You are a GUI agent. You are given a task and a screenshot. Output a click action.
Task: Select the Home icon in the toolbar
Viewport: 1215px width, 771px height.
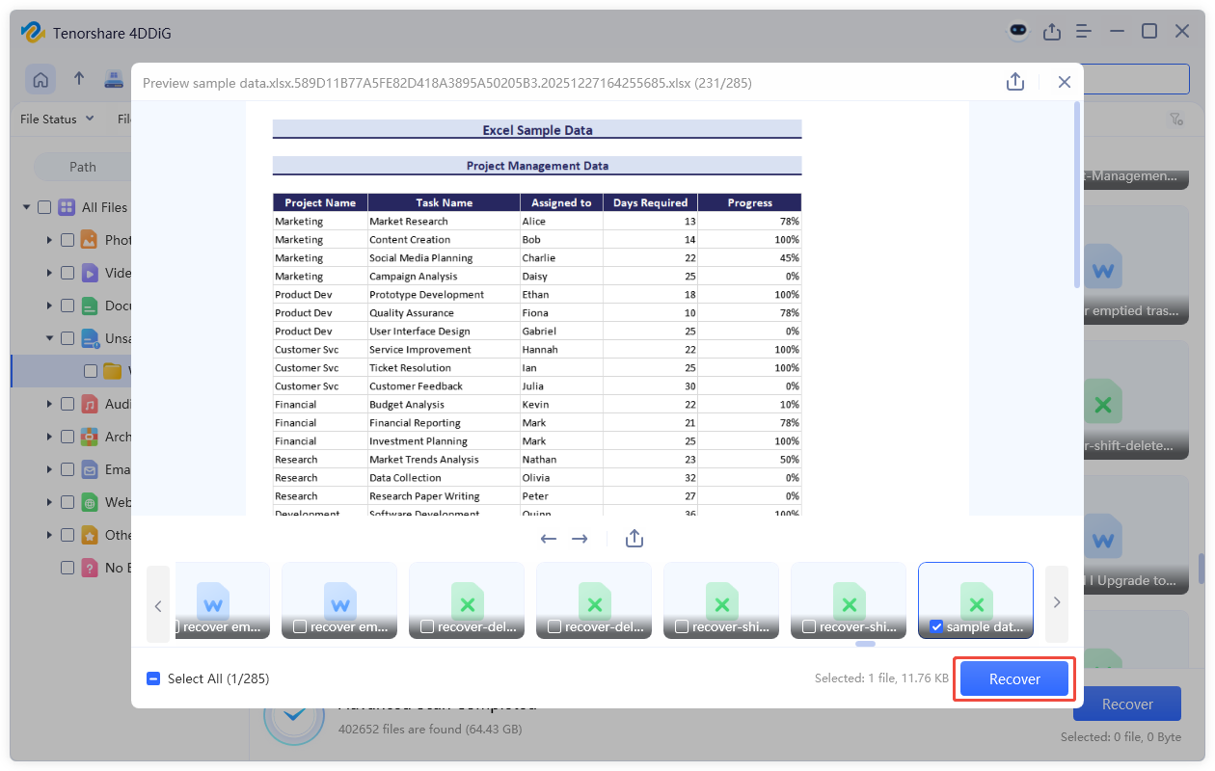[x=40, y=79]
